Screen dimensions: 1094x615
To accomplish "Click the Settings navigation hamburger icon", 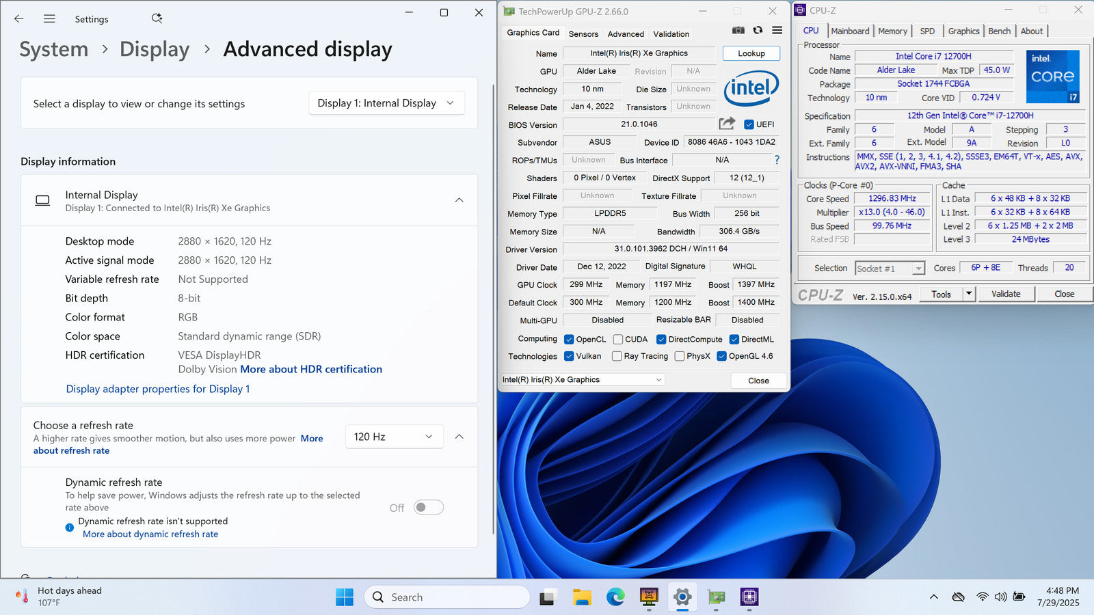I will click(x=49, y=19).
